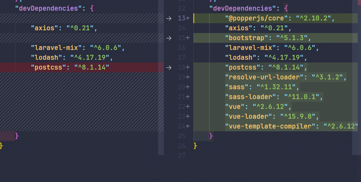Click the "postcss" line in the right pane
Image resolution: width=361 pixels, height=182 pixels.
pyautogui.click(x=266, y=68)
